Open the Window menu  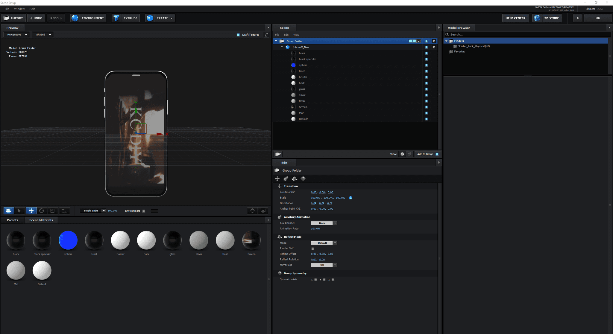coord(19,9)
